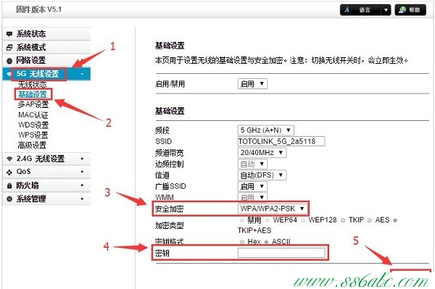Viewport: 435px width, 289px height.
Task: Select the Hex key format radio
Action: coord(242,242)
